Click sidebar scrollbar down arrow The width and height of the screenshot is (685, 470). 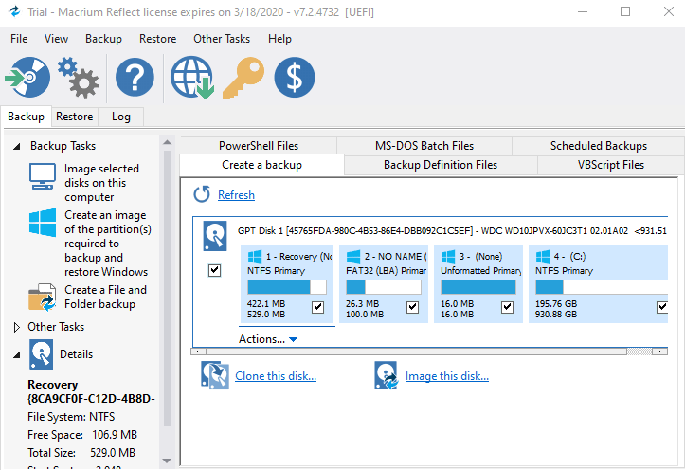tap(167, 461)
